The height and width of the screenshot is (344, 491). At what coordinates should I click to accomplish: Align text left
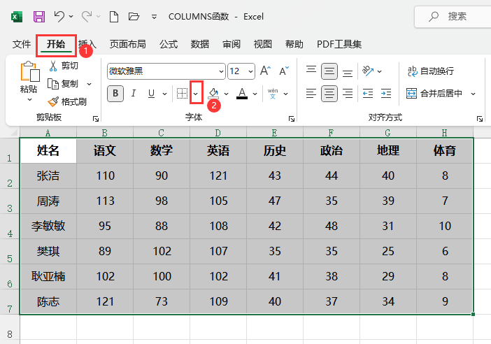tap(311, 93)
